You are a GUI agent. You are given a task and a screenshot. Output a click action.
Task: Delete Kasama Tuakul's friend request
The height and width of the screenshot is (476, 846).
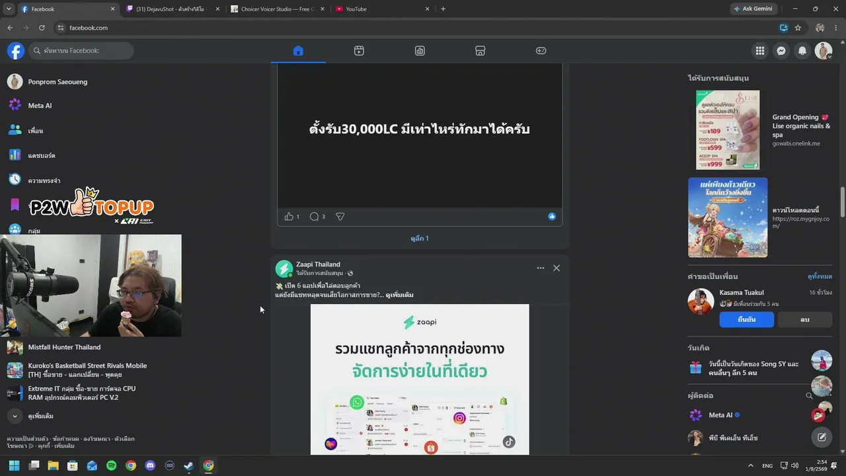click(804, 319)
